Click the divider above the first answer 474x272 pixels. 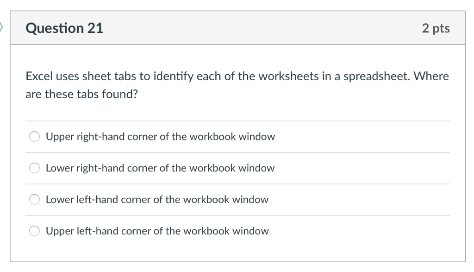tap(237, 120)
